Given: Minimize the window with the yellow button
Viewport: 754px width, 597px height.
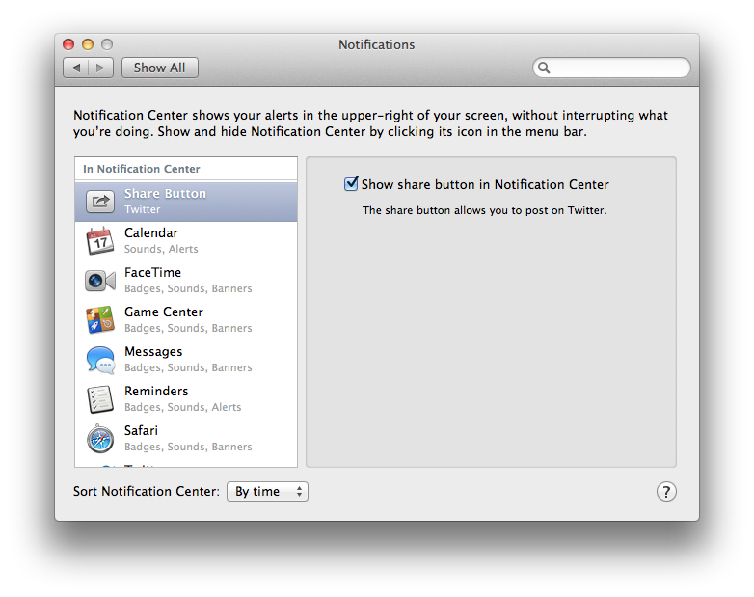Looking at the screenshot, I should pos(88,44).
